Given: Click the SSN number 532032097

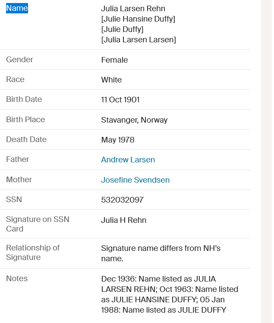Looking at the screenshot, I should pyautogui.click(x=122, y=200).
